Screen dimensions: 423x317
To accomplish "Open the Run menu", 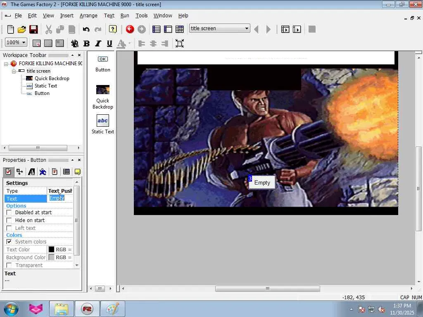I will pyautogui.click(x=125, y=16).
